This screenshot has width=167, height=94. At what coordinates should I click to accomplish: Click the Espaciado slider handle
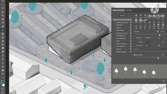coord(158,58)
